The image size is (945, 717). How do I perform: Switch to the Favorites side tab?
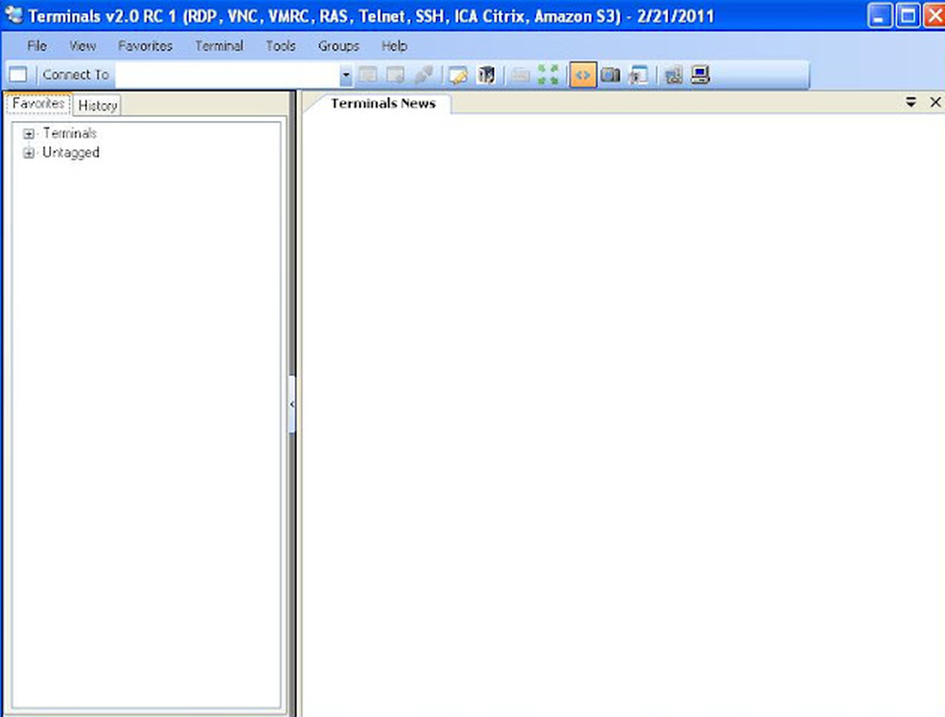tap(38, 104)
